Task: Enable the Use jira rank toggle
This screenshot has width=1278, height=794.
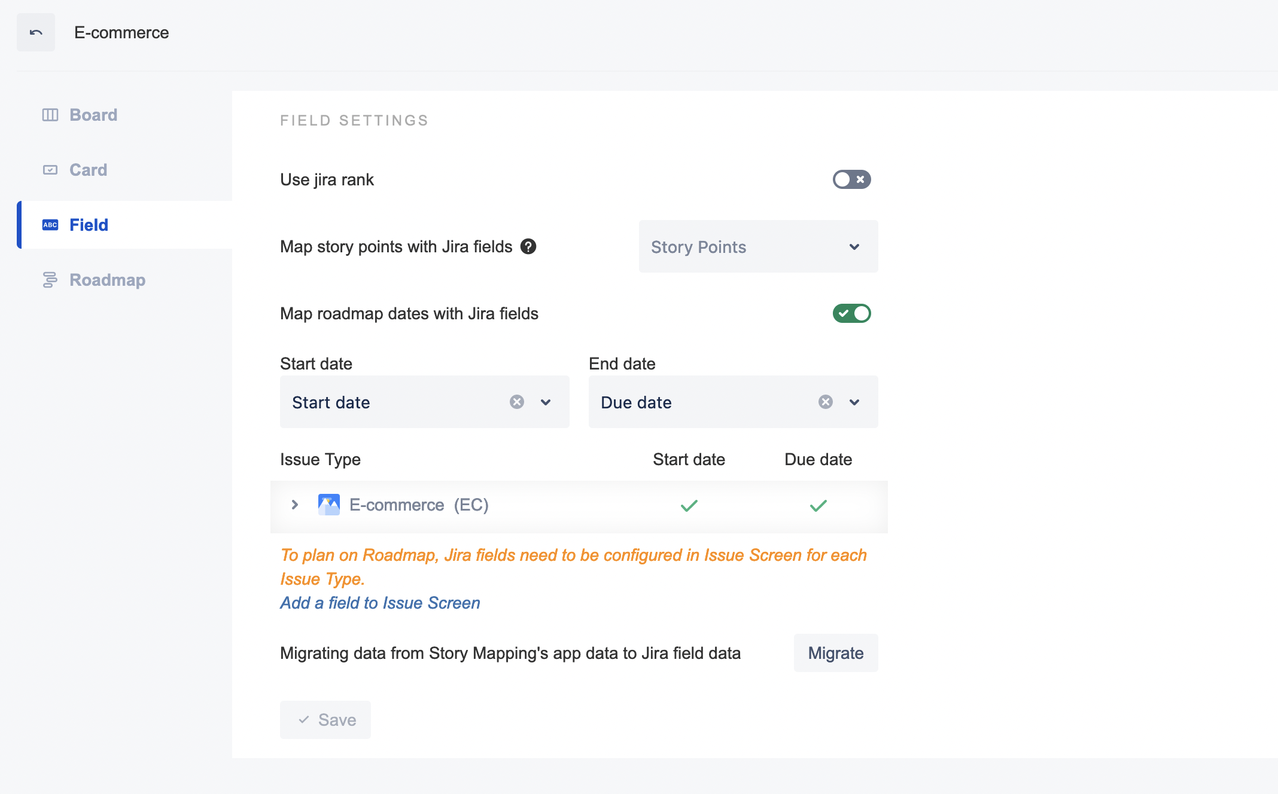Action: click(x=851, y=179)
